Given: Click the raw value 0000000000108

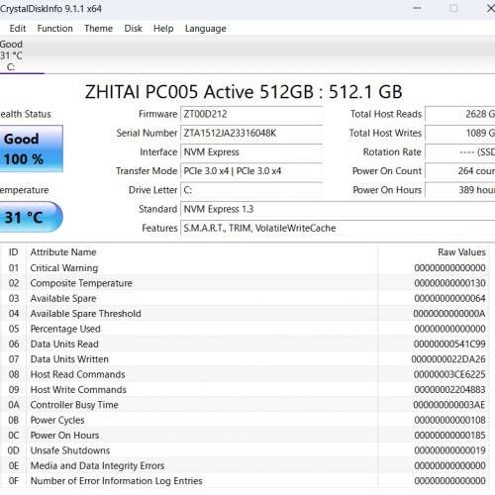Looking at the screenshot, I should coord(449,420).
